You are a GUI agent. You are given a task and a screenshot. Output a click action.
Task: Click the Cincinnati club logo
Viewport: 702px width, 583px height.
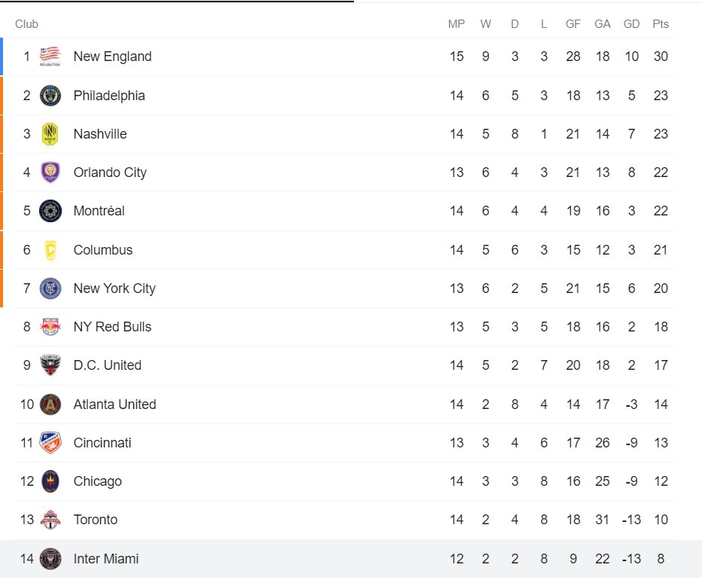click(x=50, y=443)
